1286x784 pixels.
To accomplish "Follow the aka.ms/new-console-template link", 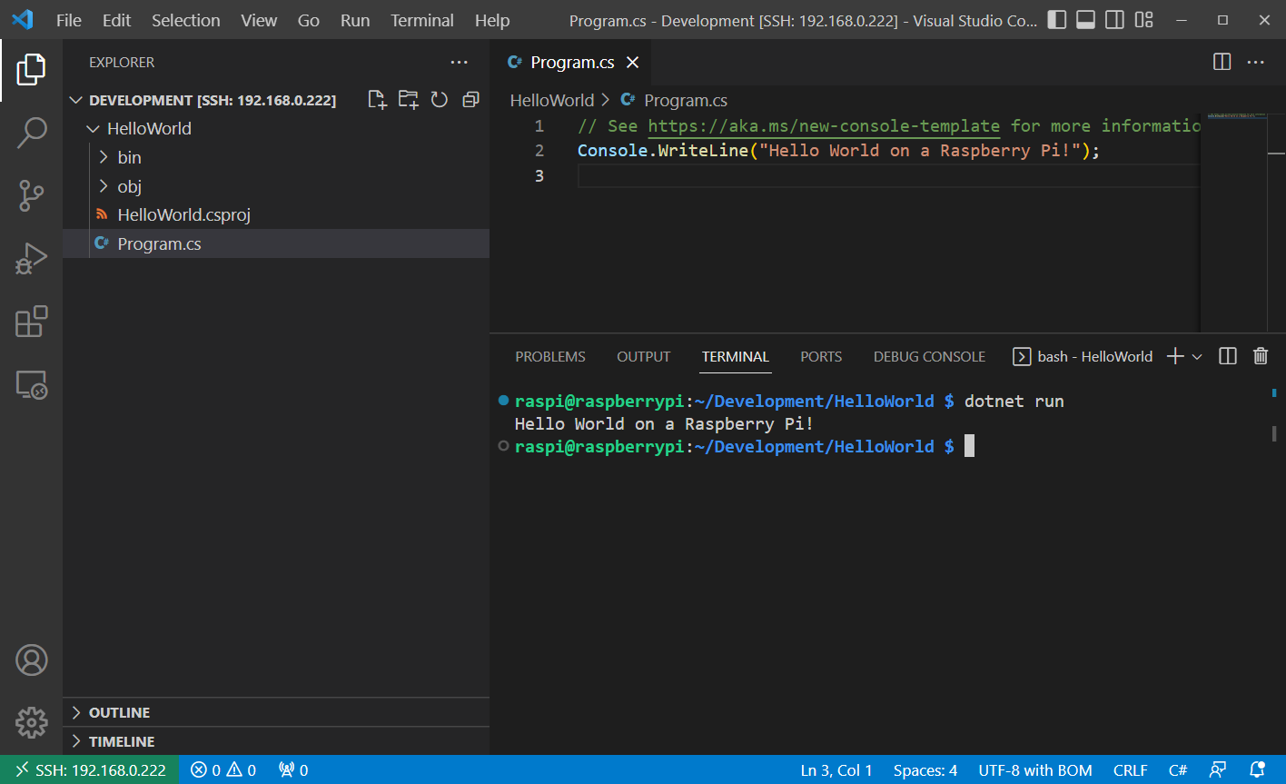I will pyautogui.click(x=823, y=126).
